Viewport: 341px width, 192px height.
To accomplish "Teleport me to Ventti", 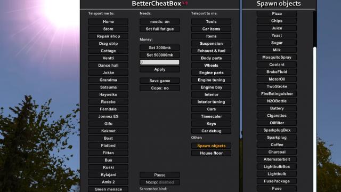I will (108, 58).
